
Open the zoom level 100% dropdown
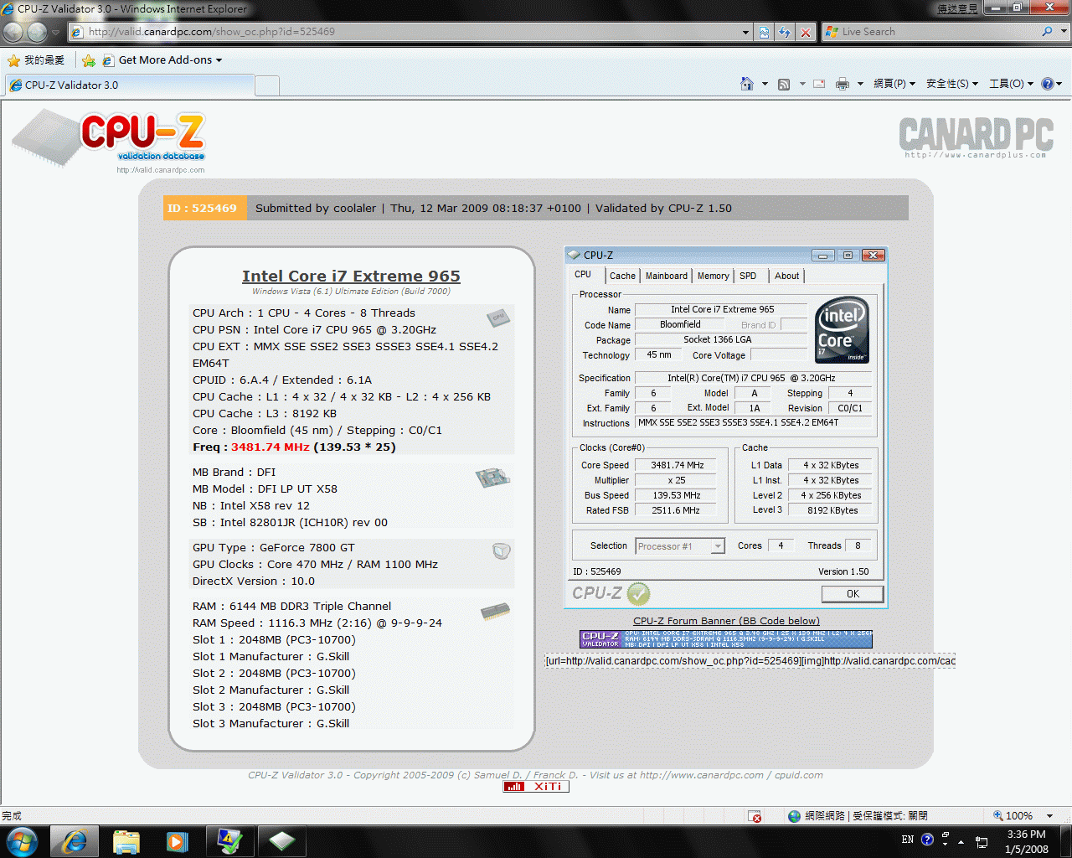point(1049,816)
